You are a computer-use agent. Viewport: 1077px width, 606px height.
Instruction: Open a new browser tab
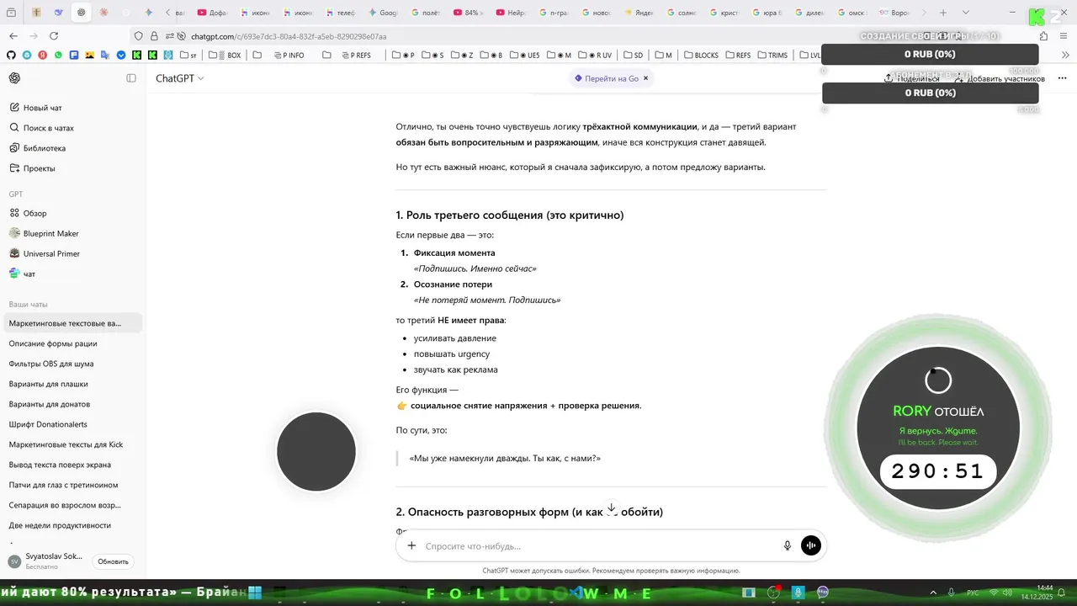[943, 13]
